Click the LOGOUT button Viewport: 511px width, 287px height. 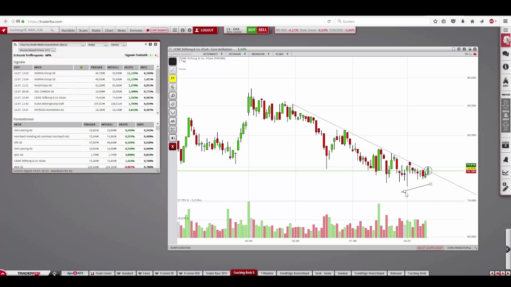(x=204, y=30)
